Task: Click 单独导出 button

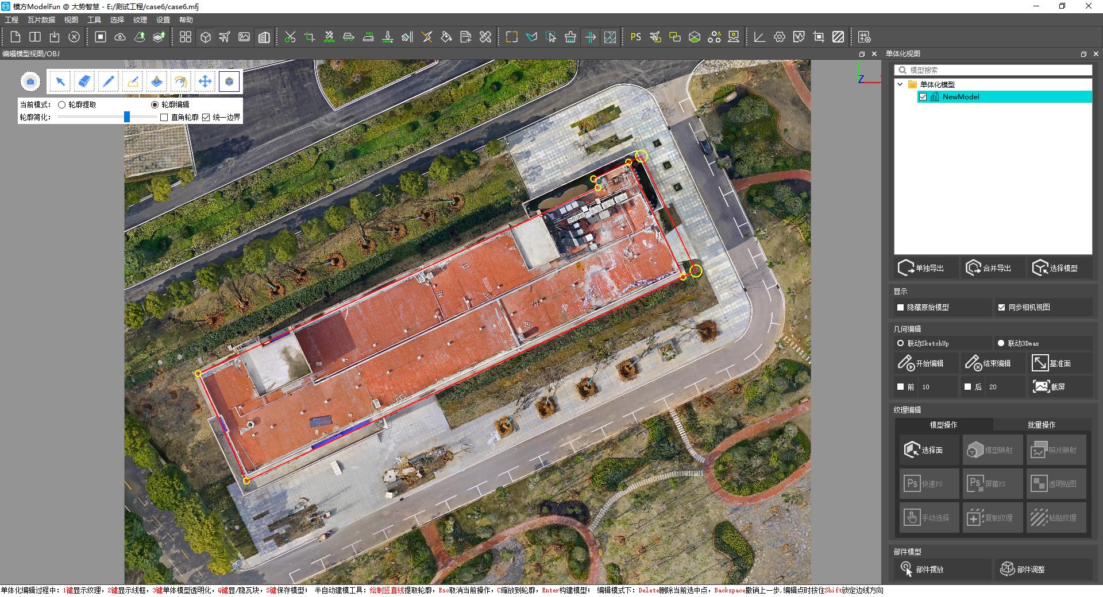Action: click(x=927, y=268)
